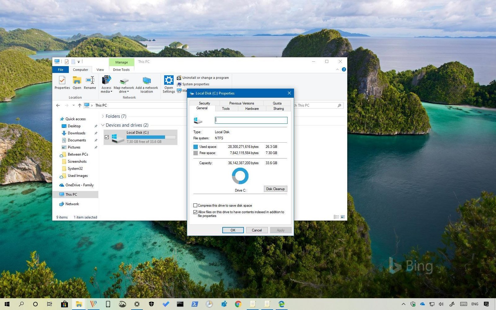Toggle the Local Disk (C:) selection checkbox

(x=107, y=137)
